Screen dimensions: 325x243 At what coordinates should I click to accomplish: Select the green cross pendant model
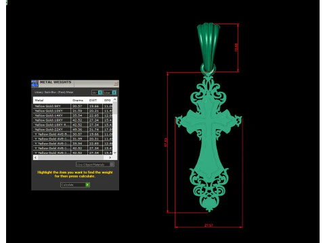(209, 144)
